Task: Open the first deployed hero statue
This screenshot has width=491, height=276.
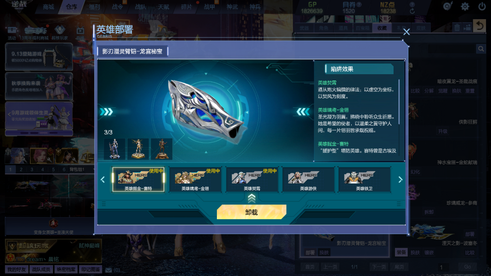Action: 114,149
